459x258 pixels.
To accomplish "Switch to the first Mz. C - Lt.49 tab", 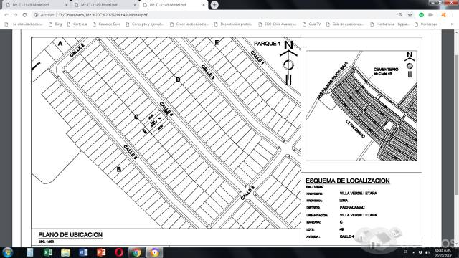I will (36, 5).
